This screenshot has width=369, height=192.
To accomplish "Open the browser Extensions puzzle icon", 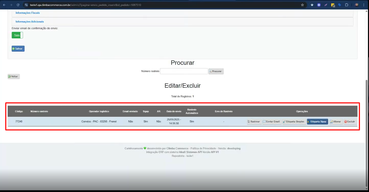I will tap(347, 5).
